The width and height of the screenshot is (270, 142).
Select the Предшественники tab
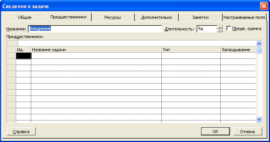pos(69,17)
